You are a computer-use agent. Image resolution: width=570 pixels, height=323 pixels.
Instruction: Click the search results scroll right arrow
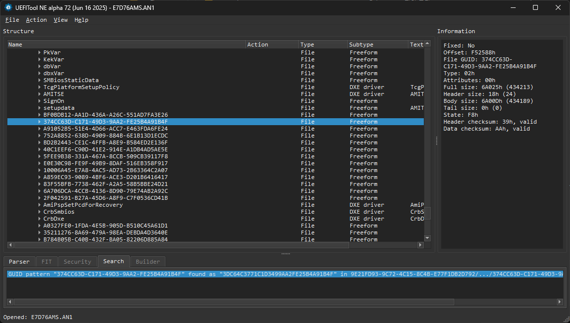tap(560, 302)
